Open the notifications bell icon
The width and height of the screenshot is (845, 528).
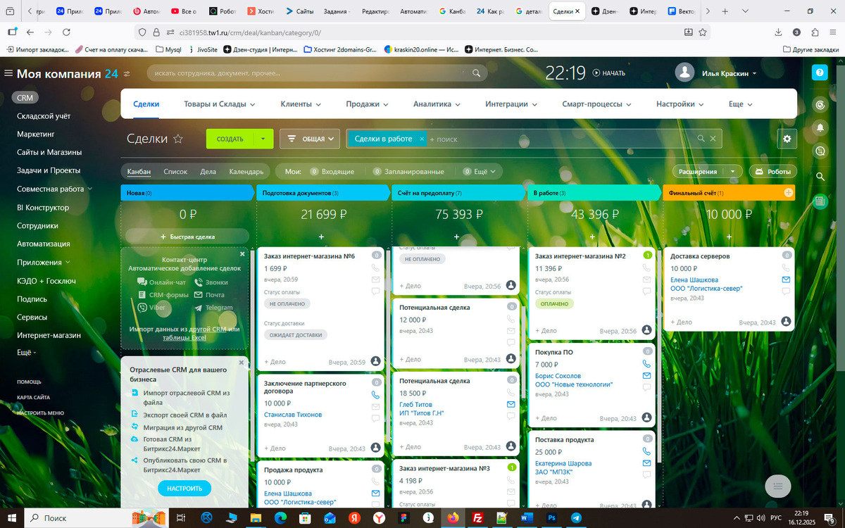820,127
